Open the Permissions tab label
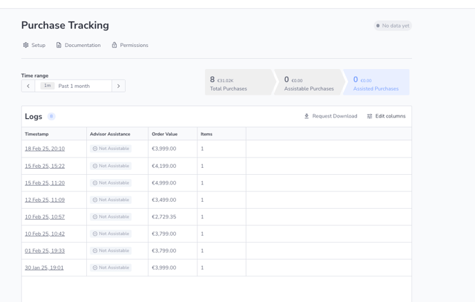 click(134, 45)
